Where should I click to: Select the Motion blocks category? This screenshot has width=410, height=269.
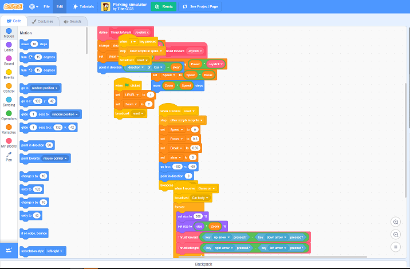coord(9,33)
